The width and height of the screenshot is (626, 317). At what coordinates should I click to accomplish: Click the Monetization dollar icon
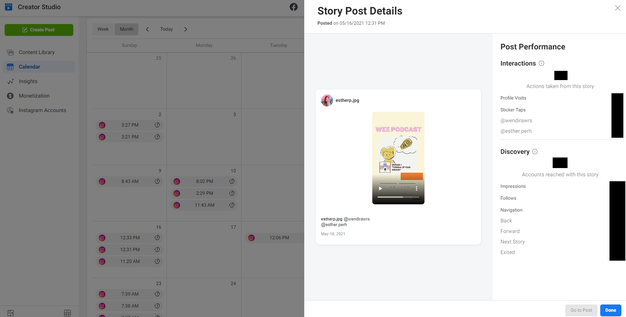pyautogui.click(x=11, y=96)
